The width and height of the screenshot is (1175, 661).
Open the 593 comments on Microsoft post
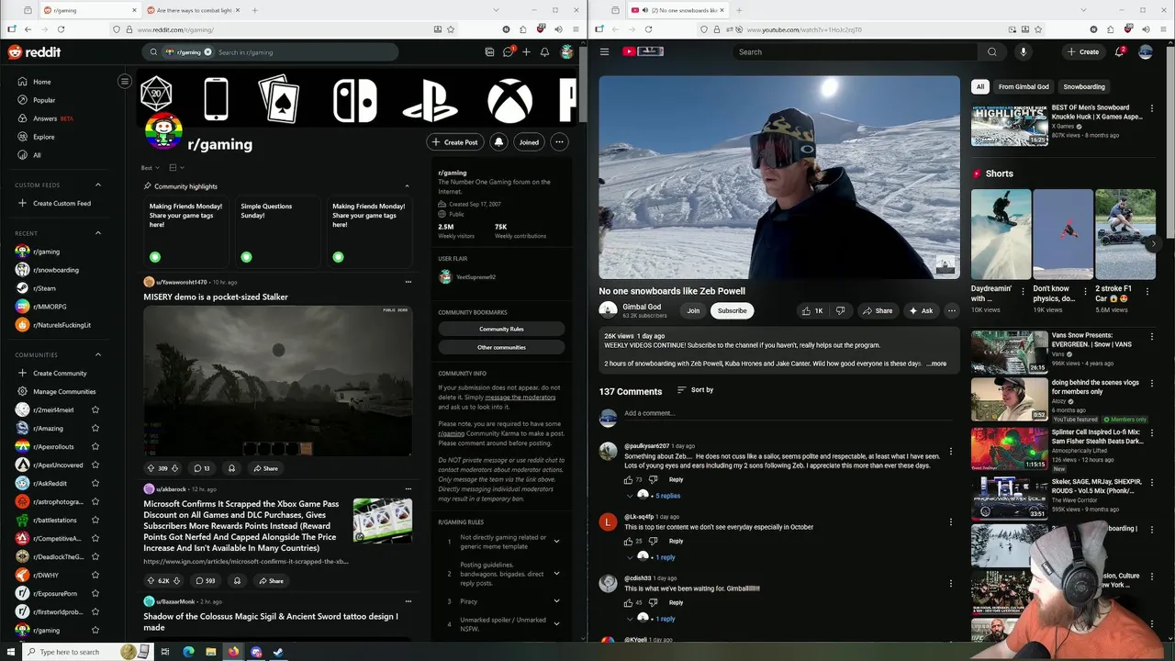[x=205, y=581]
